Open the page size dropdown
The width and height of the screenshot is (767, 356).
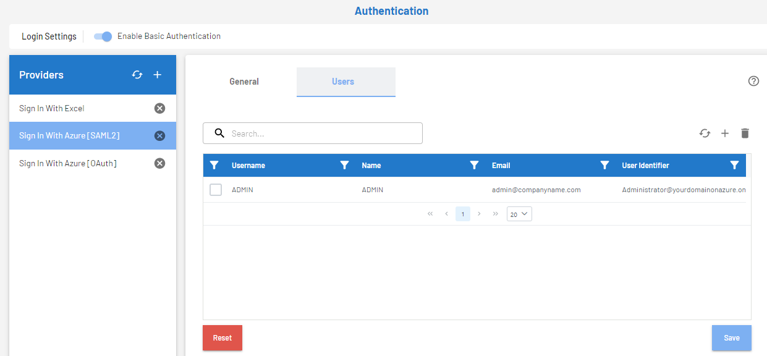[x=519, y=214]
